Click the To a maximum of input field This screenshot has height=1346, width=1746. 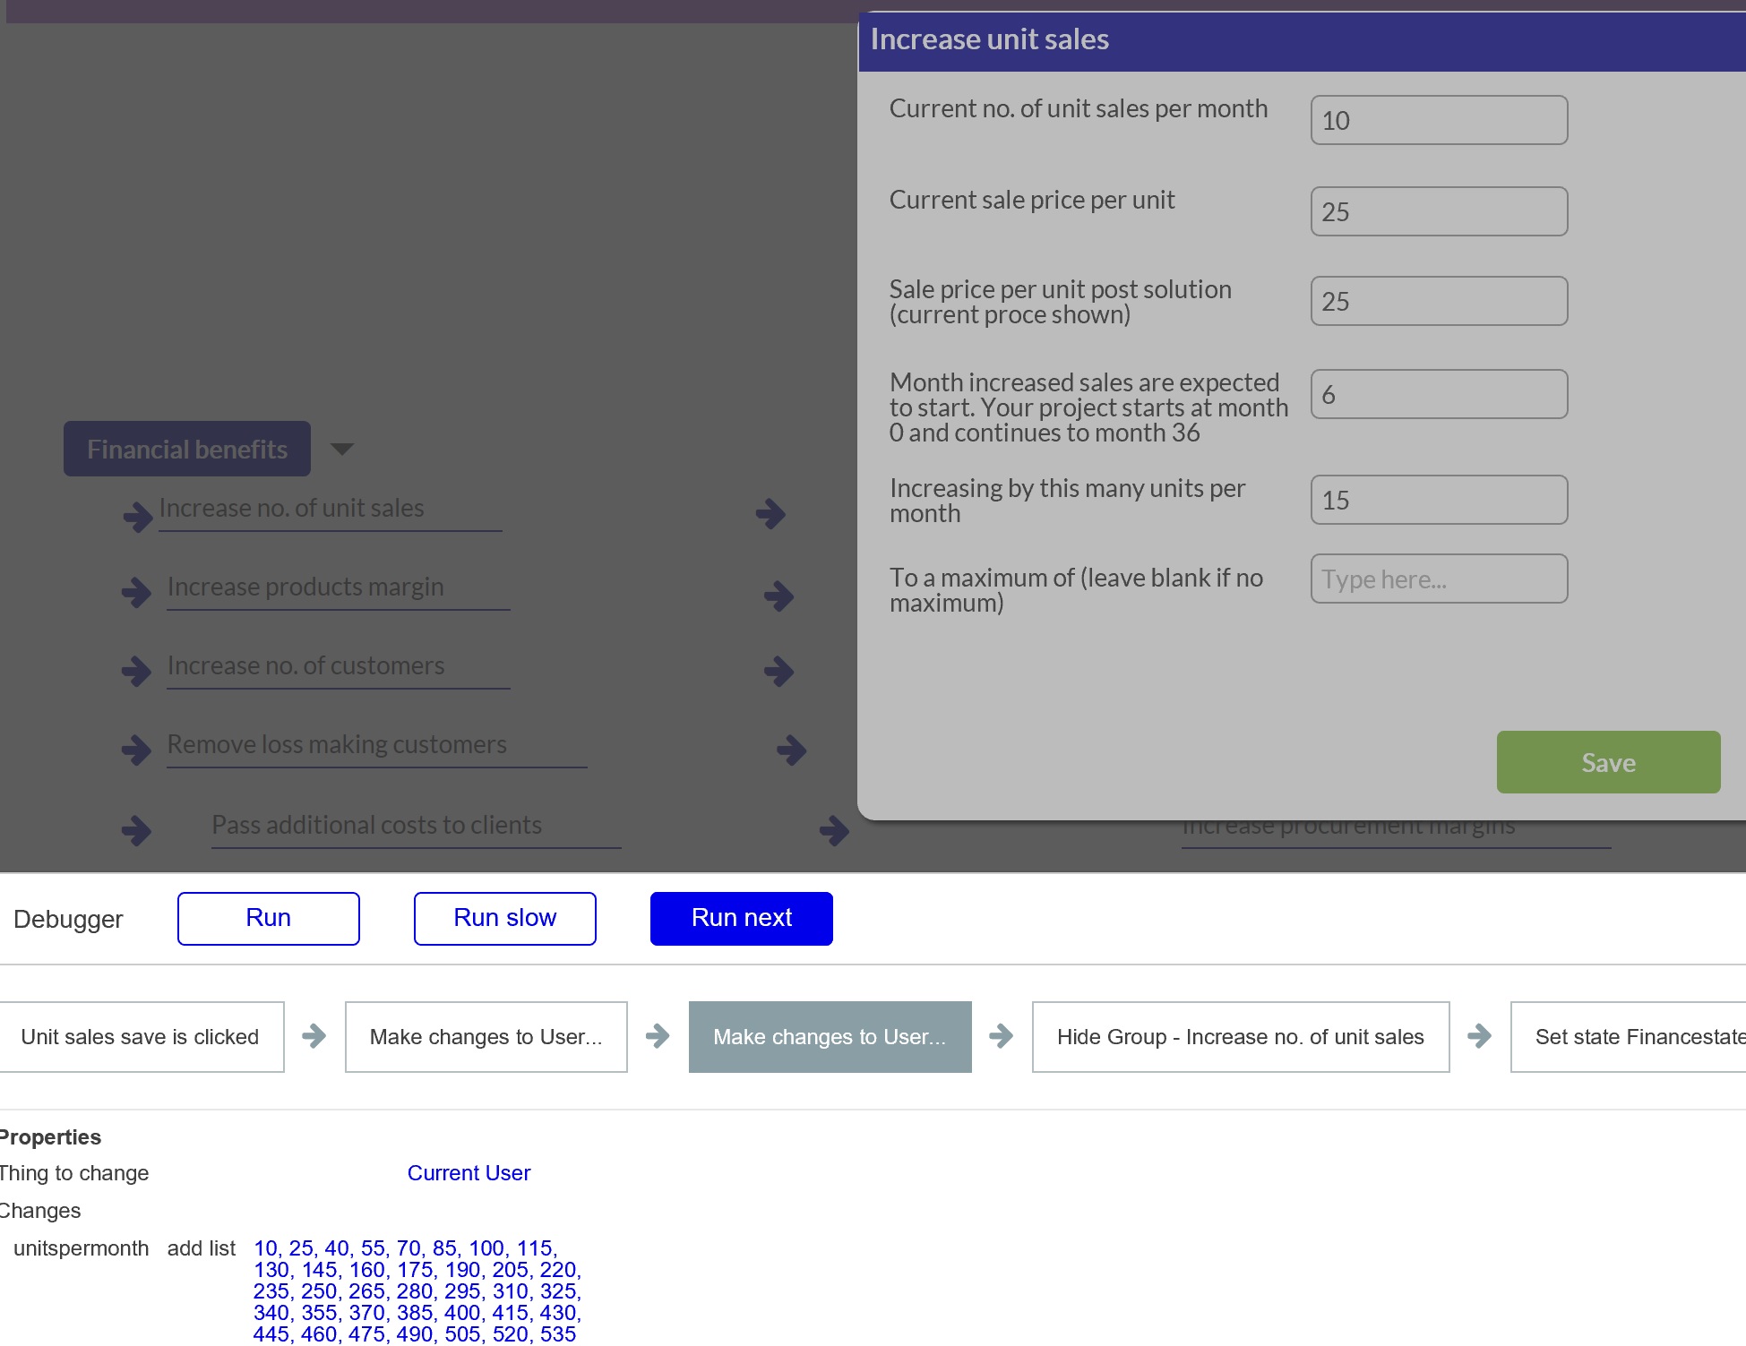(1438, 579)
